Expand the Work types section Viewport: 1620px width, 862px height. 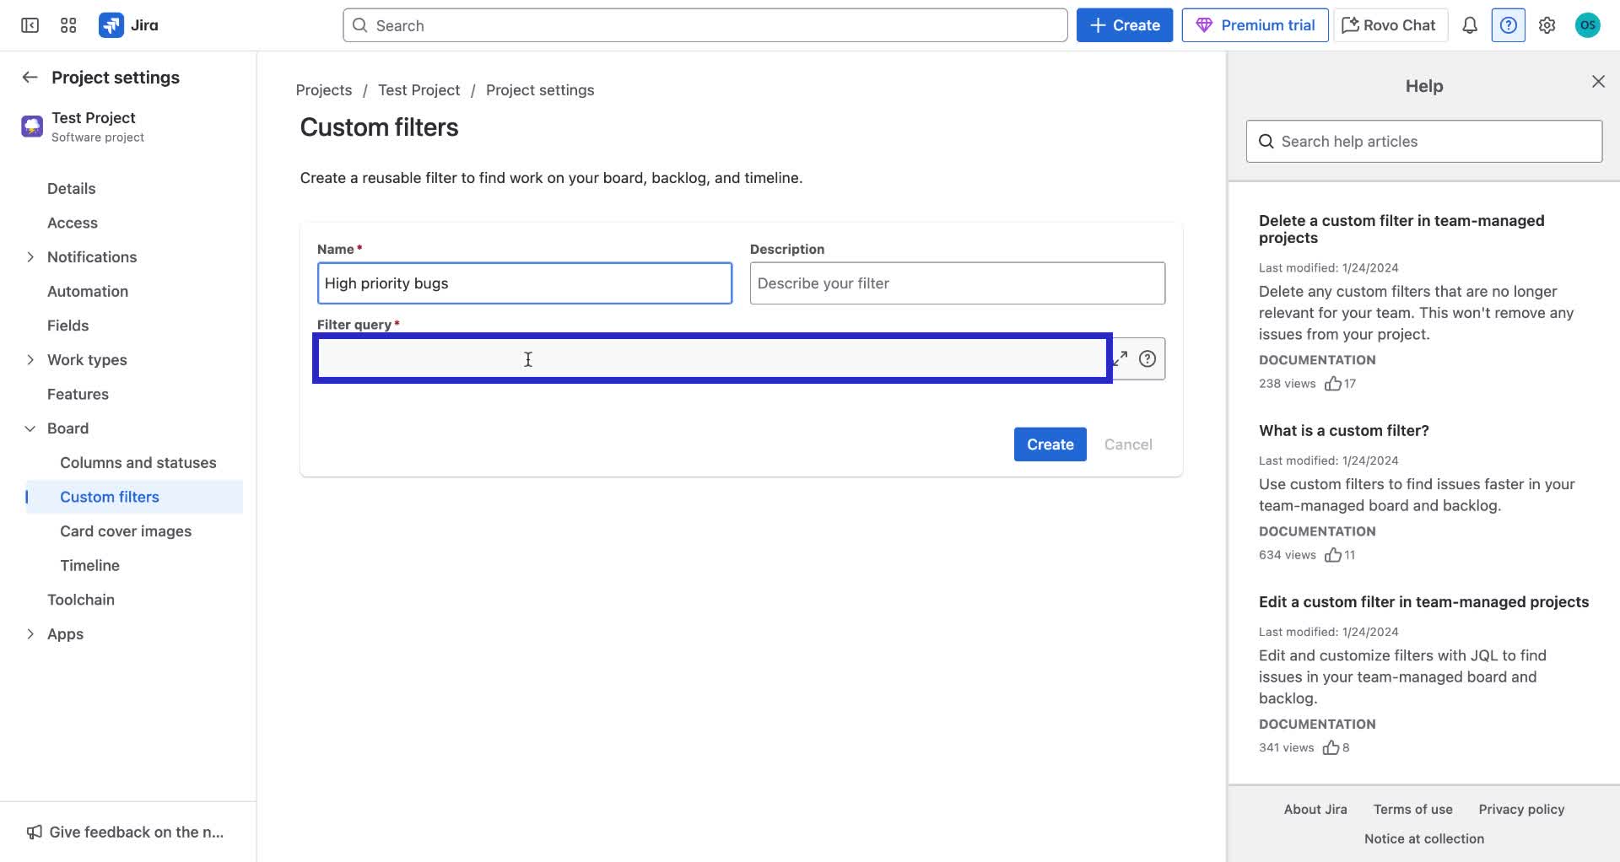[30, 359]
